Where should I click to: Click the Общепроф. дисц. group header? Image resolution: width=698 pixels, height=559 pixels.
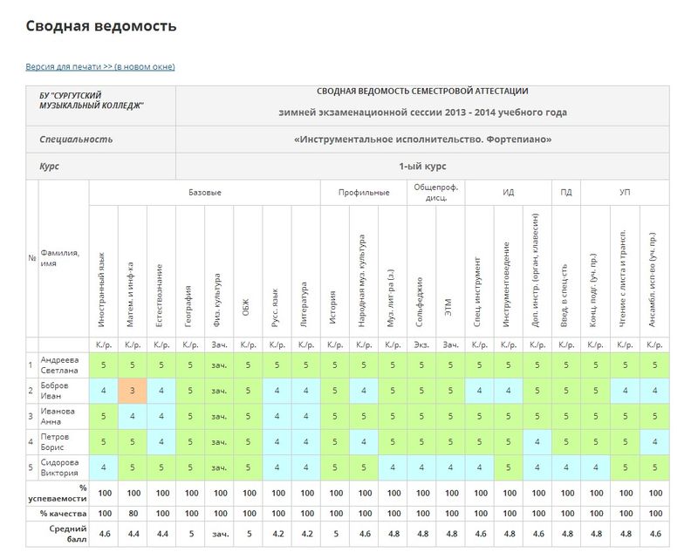[x=435, y=193]
